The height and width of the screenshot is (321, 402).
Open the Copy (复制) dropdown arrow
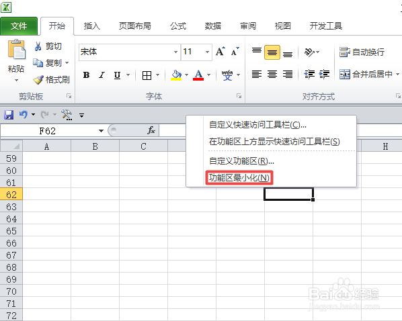(67, 62)
